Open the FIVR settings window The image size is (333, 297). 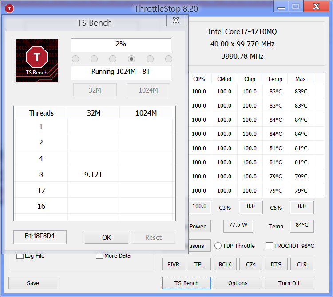[174, 264]
